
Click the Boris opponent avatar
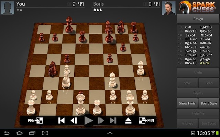coord(168,8)
